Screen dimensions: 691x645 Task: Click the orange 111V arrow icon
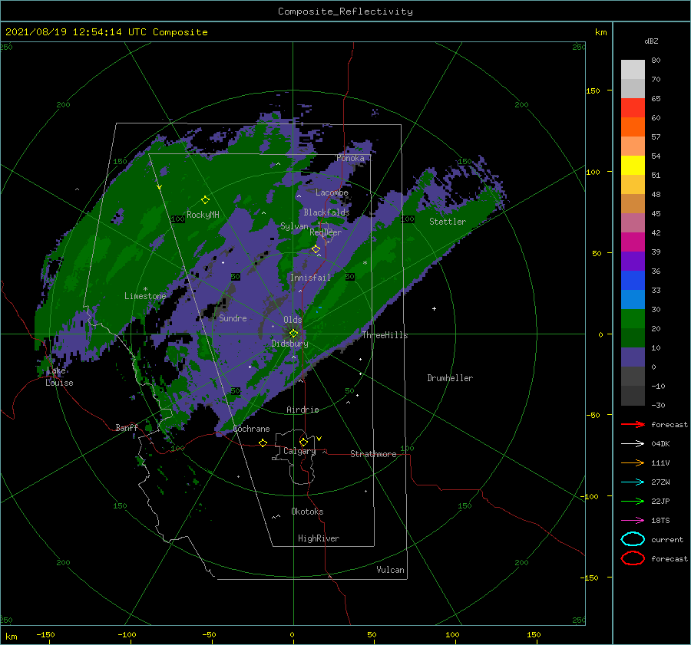(633, 462)
